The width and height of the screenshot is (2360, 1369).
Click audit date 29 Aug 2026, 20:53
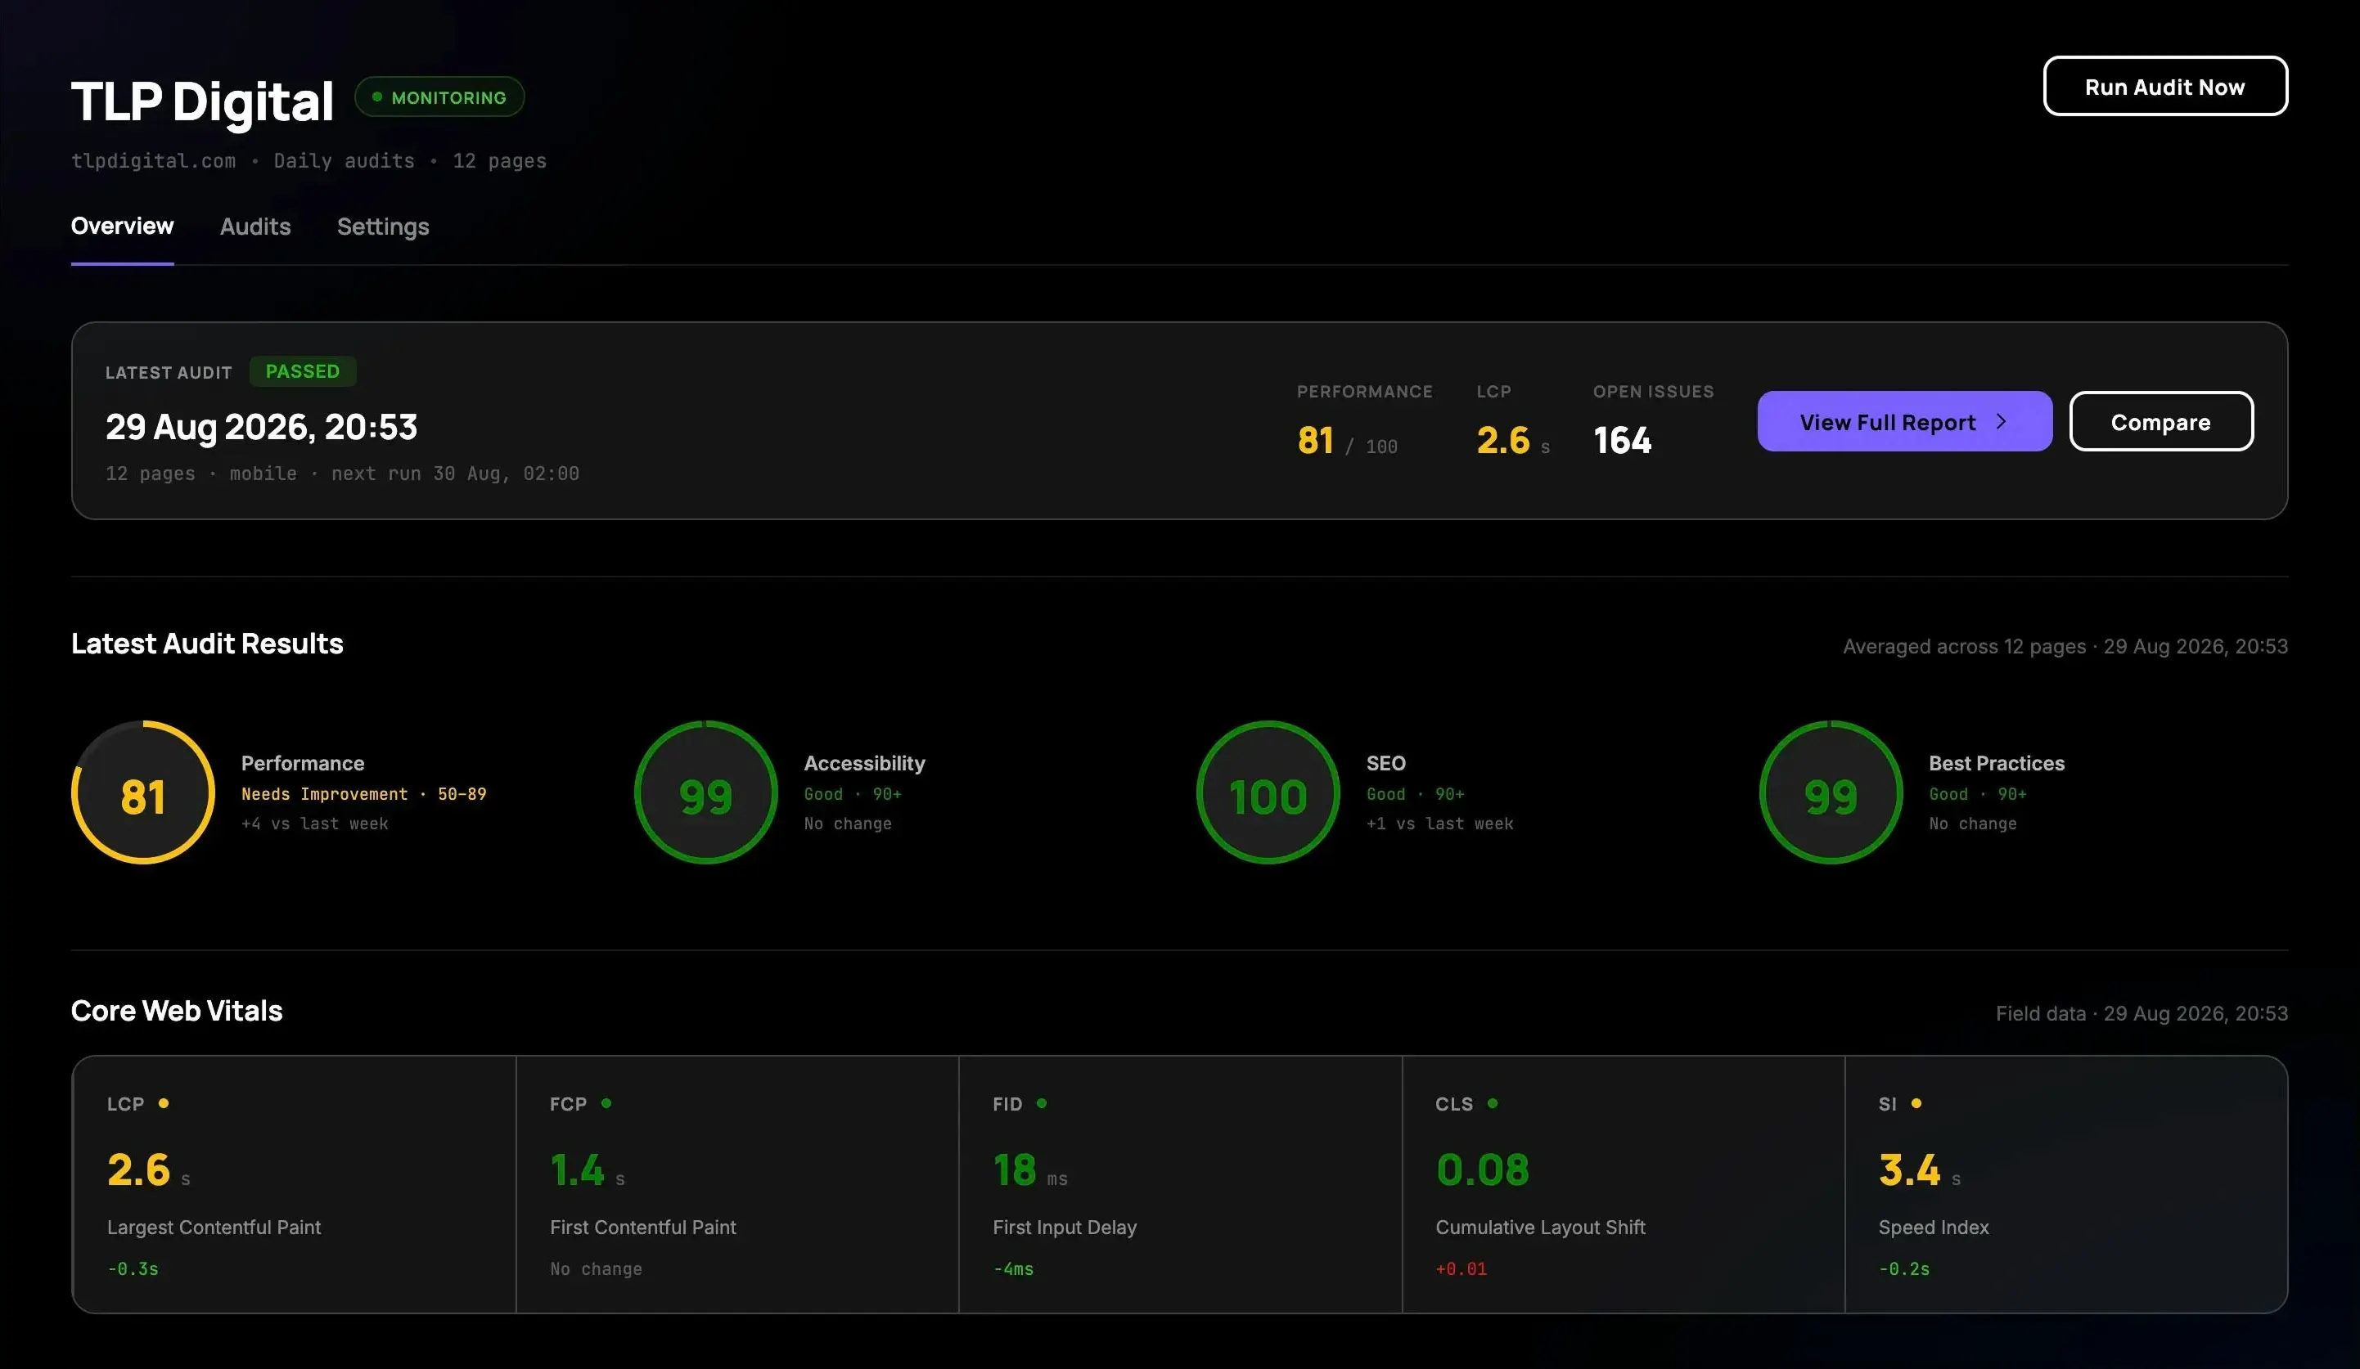261,427
